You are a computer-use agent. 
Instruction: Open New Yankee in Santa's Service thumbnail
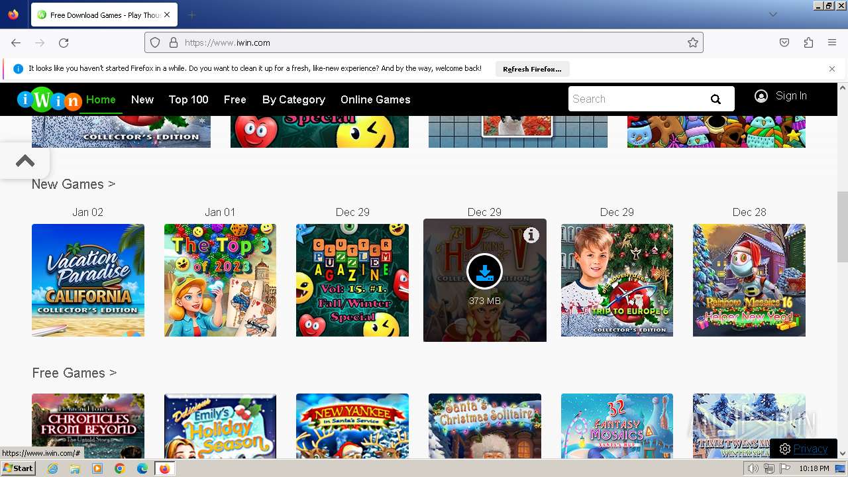pyautogui.click(x=352, y=426)
